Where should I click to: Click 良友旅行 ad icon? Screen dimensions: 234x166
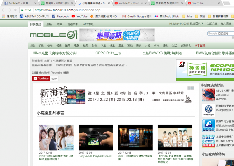point(208,126)
